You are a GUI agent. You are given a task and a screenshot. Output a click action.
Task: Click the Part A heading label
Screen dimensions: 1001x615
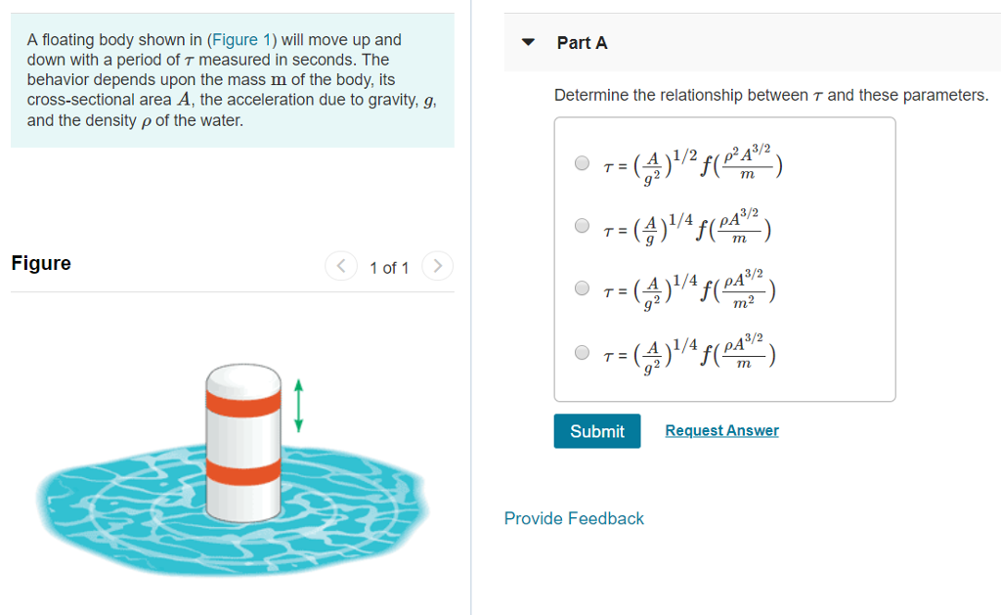pos(583,43)
